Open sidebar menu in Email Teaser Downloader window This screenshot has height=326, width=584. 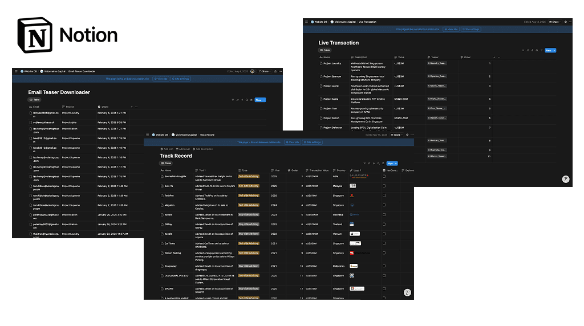point(16,71)
